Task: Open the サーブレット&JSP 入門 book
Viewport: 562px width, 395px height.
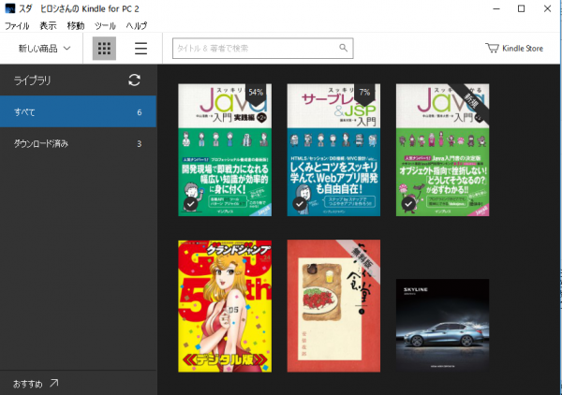Action: click(333, 150)
